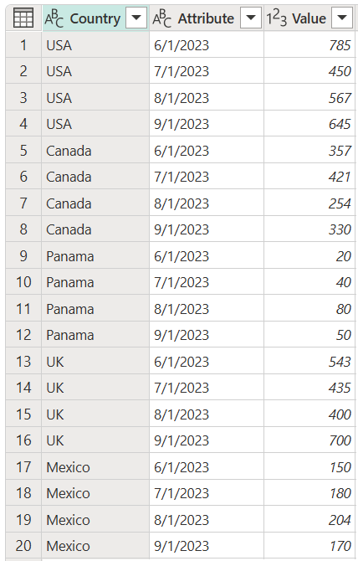Select row number 1
The height and width of the screenshot is (561, 358).
[23, 45]
